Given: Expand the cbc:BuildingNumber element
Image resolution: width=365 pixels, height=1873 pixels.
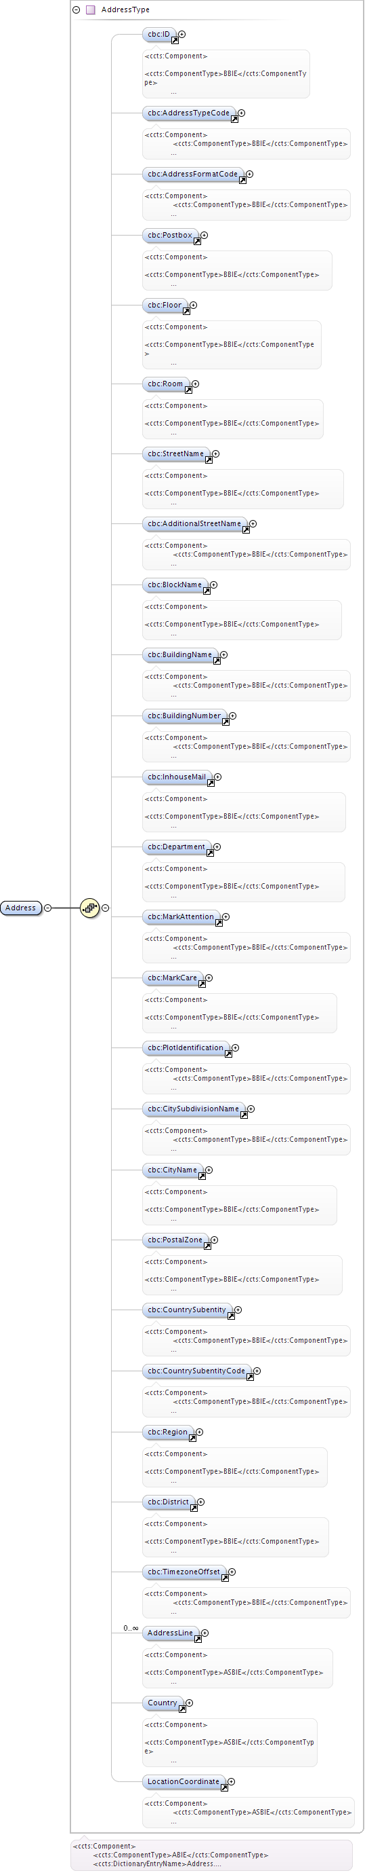Looking at the screenshot, I should pos(233,716).
